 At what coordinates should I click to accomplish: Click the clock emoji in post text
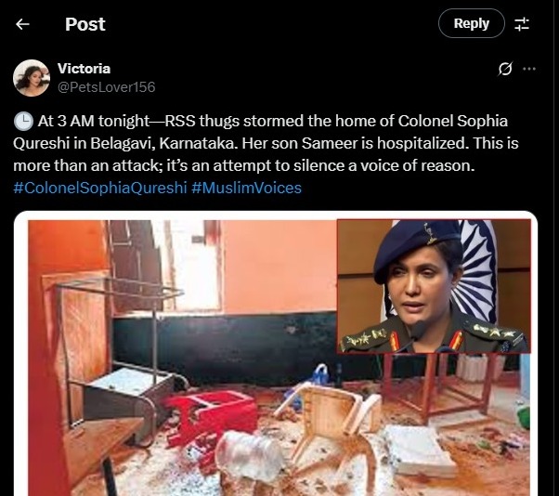pos(23,122)
